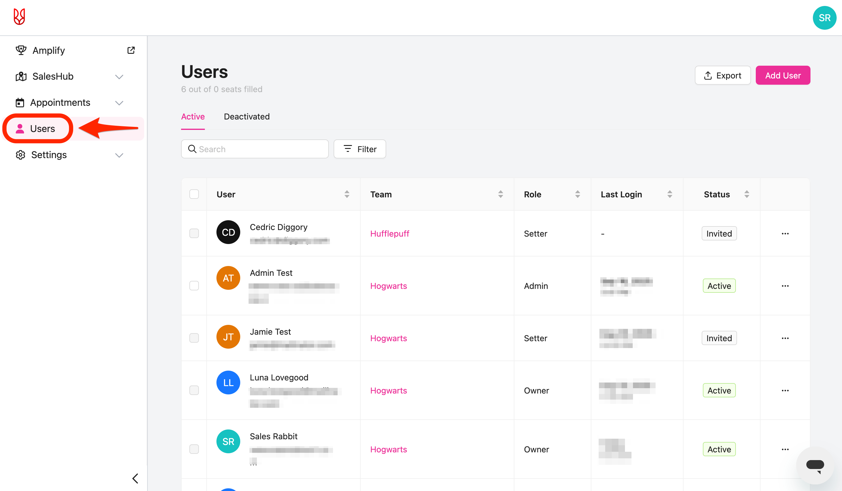
Task: Select Jamie Test row checkbox
Action: (x=194, y=338)
